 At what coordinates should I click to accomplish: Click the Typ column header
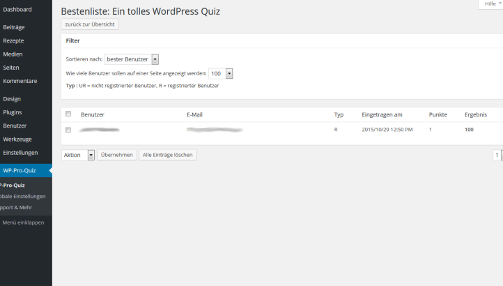pos(339,115)
